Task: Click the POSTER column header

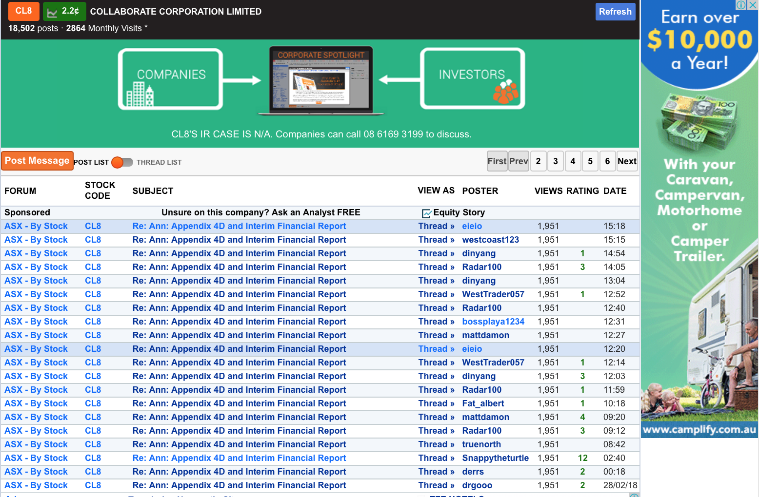Action: [480, 191]
